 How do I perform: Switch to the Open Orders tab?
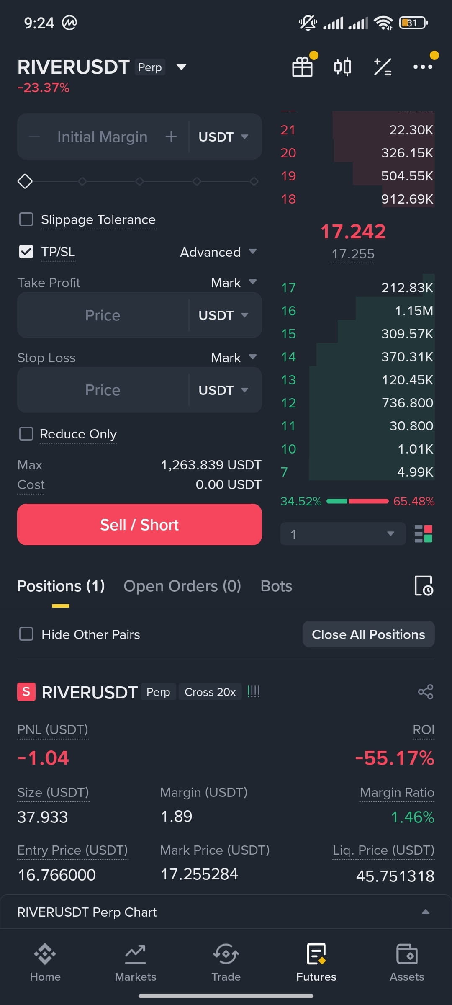(182, 586)
